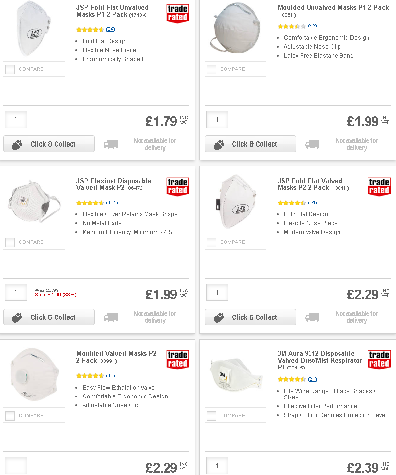Click trade rated badge on Moulded Valved Masks P2
The height and width of the screenshot is (475, 396).
point(178,360)
